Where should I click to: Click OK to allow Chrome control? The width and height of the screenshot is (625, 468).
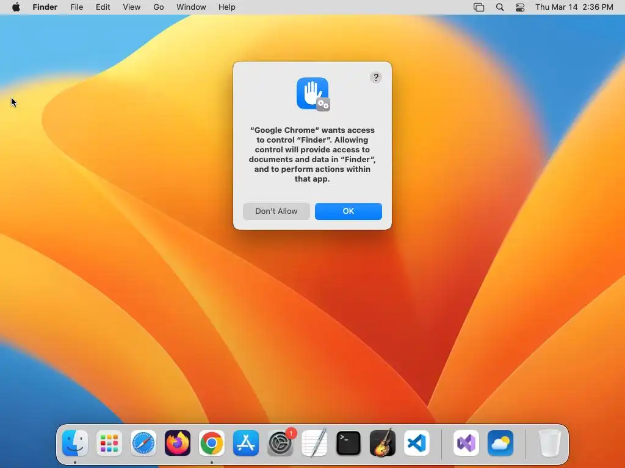click(348, 211)
